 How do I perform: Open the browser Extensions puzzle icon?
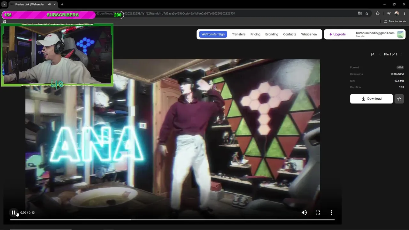tap(378, 13)
